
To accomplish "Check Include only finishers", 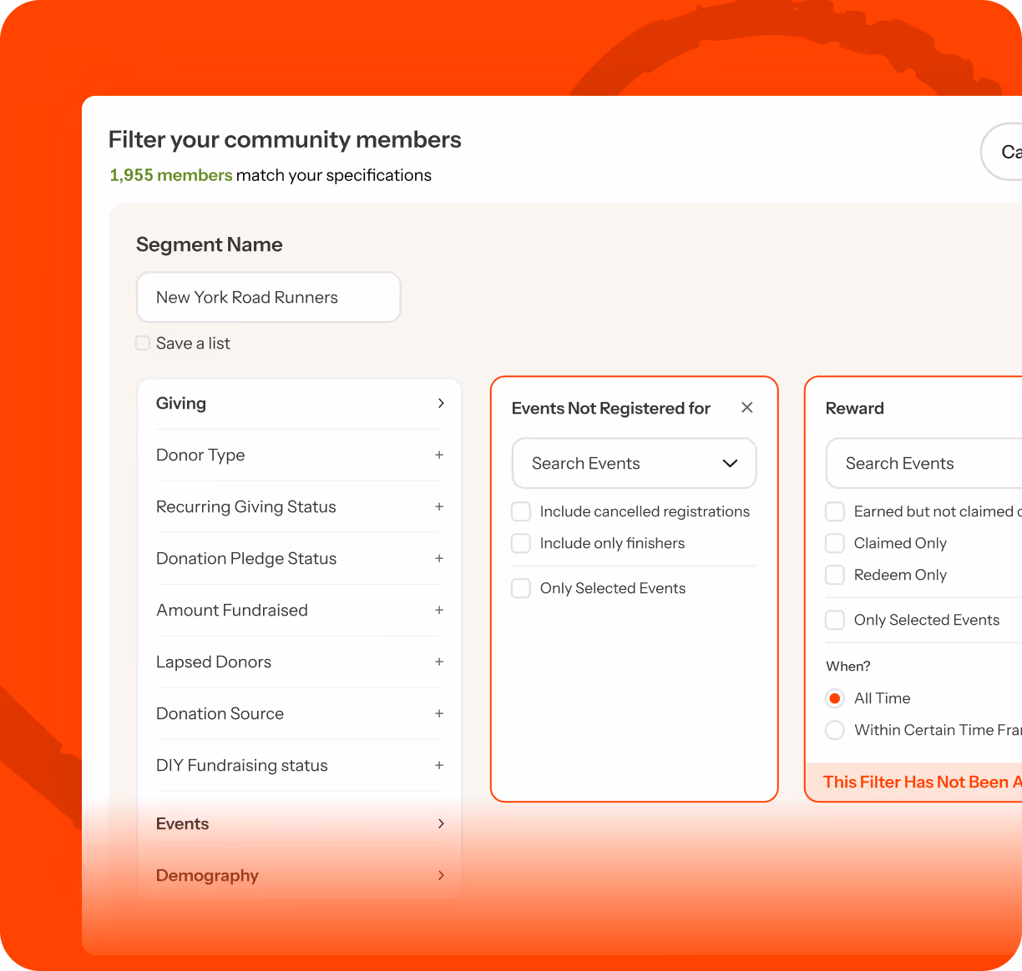I will (521, 543).
